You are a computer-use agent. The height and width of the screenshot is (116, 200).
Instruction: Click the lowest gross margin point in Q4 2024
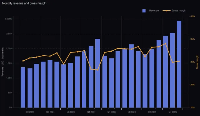pyautogui.click(x=98, y=70)
